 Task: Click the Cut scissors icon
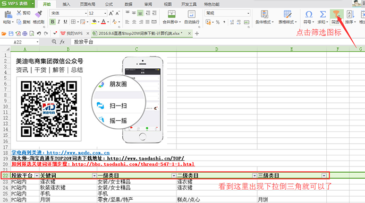coord(19,13)
